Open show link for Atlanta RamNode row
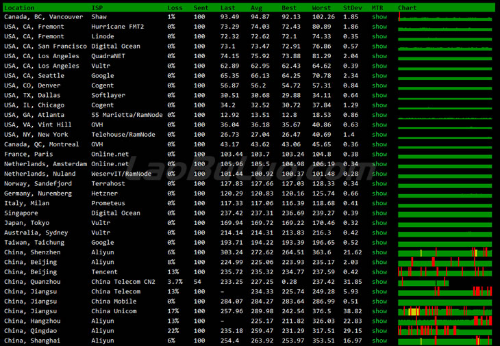 379,115
